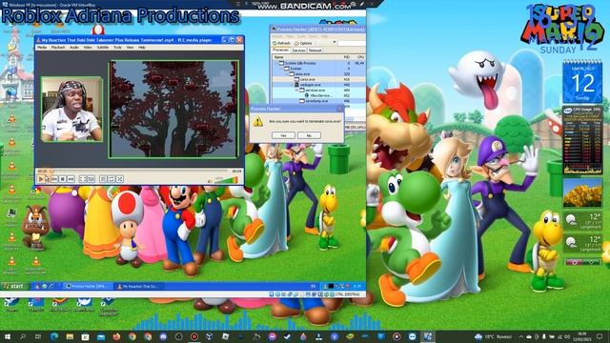Click VLC's next track button
The height and width of the screenshot is (343, 610).
(71, 179)
